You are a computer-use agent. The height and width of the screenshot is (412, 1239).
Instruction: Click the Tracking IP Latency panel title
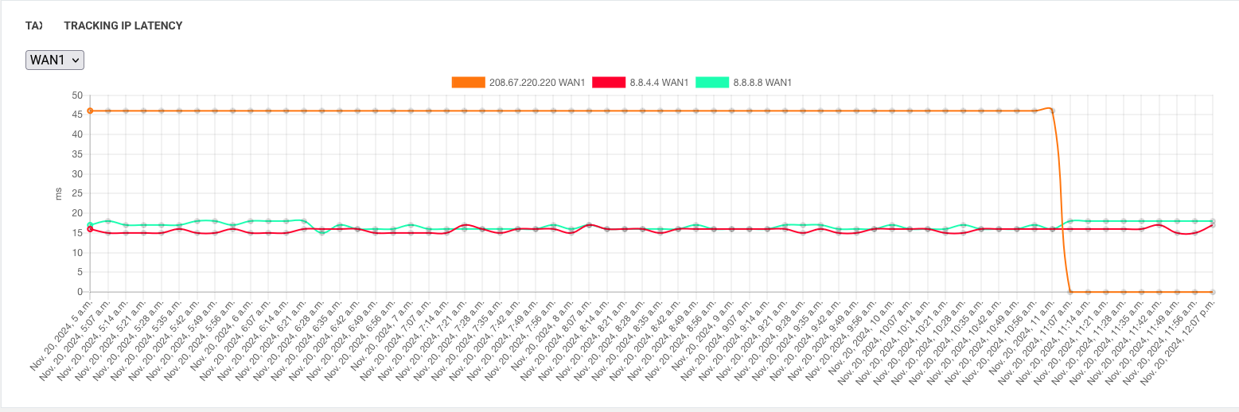pyautogui.click(x=104, y=25)
